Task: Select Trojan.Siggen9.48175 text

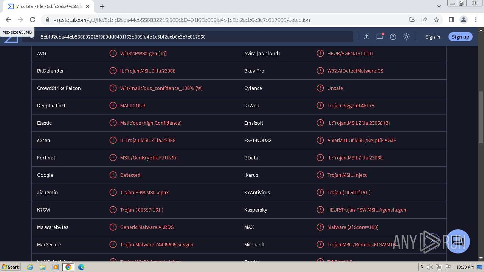Action: [351, 105]
